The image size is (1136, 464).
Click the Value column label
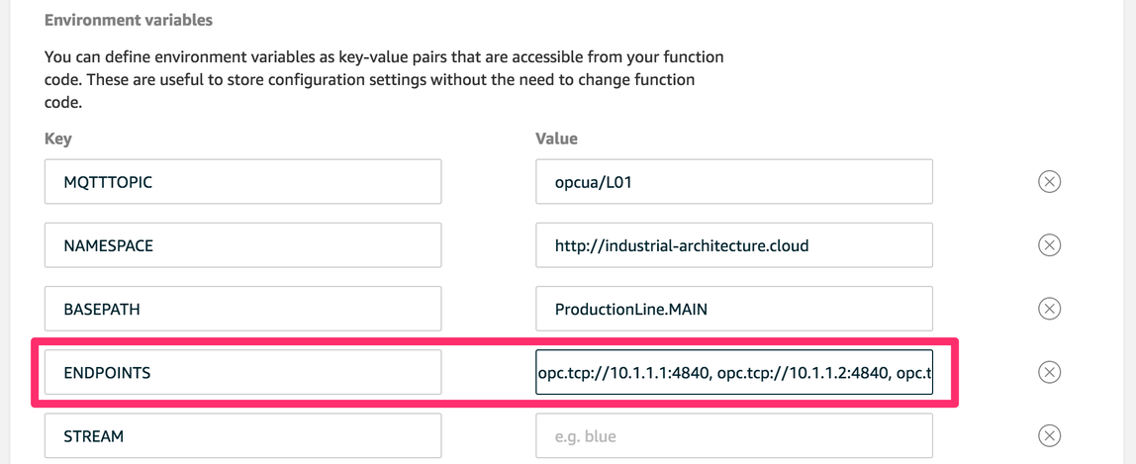coord(556,139)
